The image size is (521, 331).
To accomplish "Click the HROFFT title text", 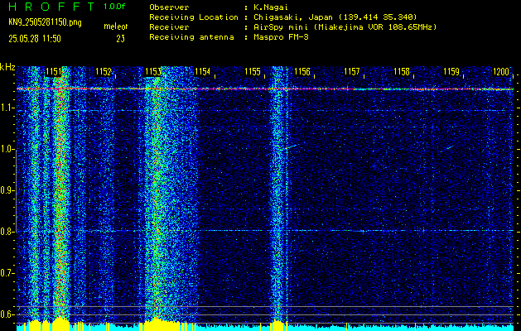I will [51, 7].
